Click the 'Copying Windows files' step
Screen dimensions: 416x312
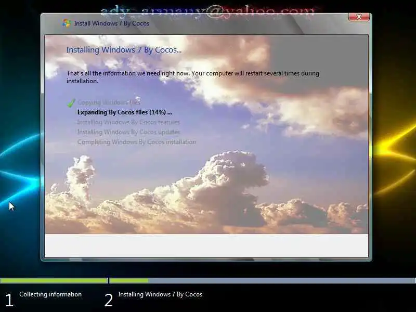tap(109, 102)
